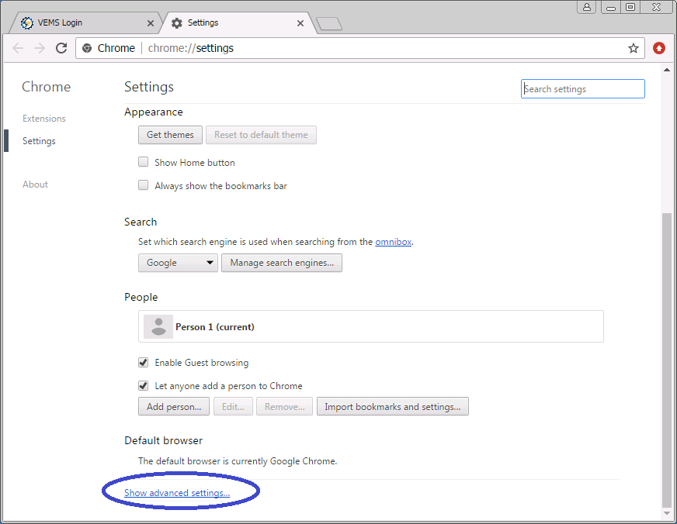Click the user profile icon in title bar
677x524 pixels.
click(x=587, y=7)
